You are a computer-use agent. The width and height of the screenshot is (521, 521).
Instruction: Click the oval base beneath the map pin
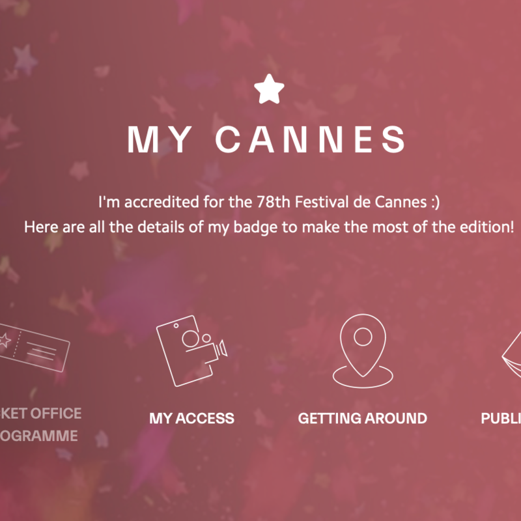click(363, 376)
